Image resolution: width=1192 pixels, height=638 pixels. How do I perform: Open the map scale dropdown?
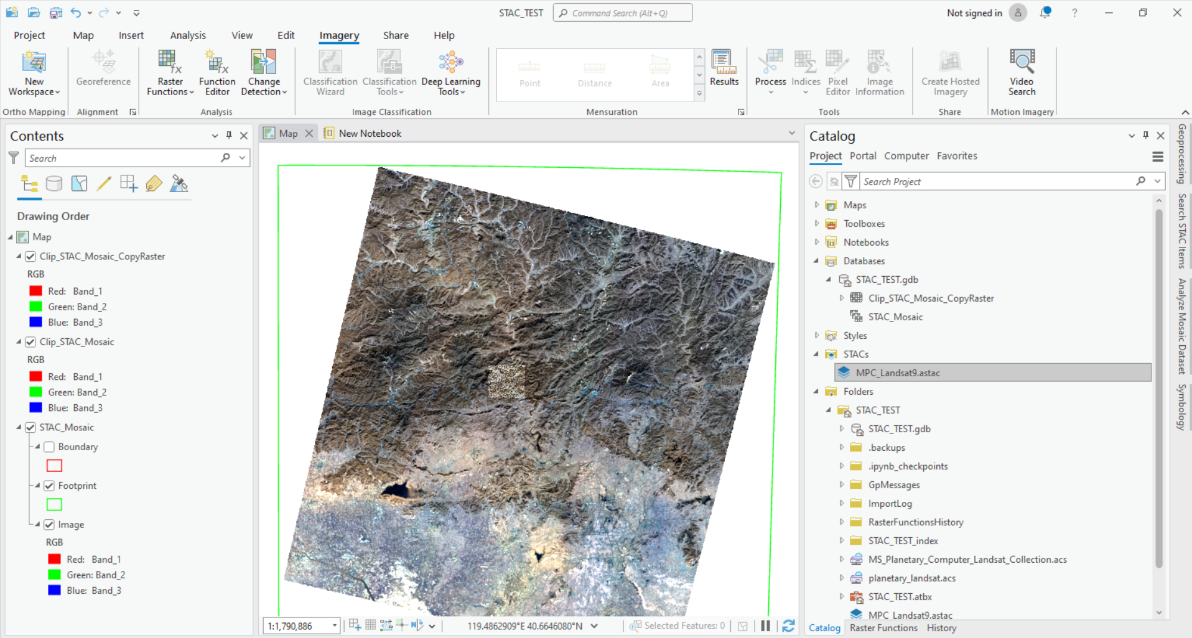[333, 626]
